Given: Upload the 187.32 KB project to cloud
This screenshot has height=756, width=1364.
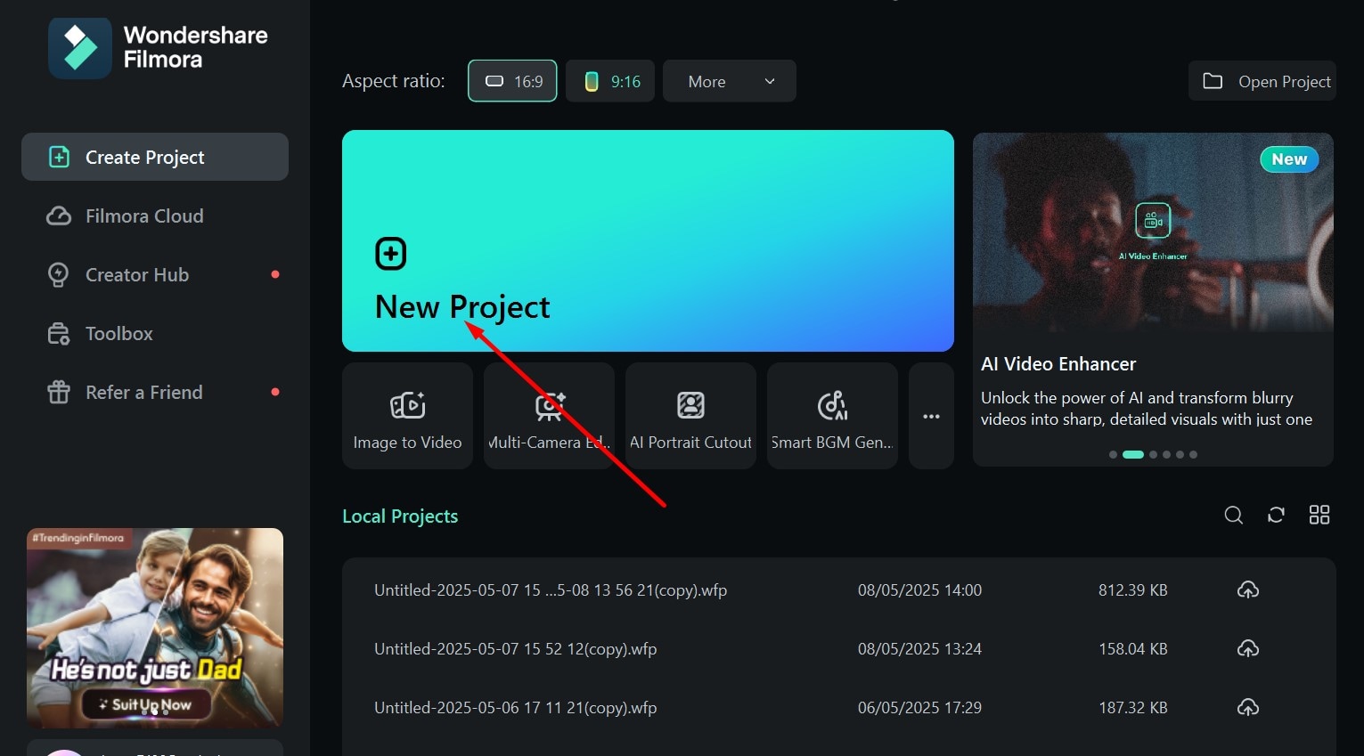Looking at the screenshot, I should [1248, 707].
